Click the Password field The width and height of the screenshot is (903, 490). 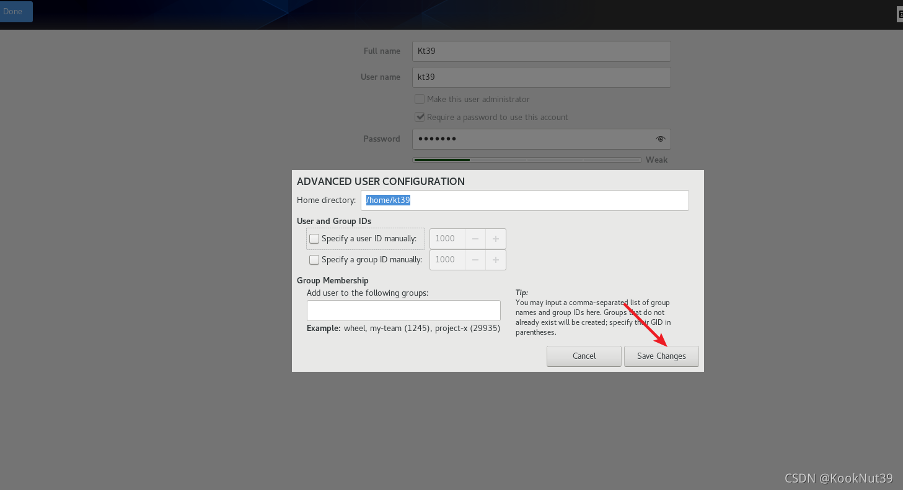click(541, 139)
